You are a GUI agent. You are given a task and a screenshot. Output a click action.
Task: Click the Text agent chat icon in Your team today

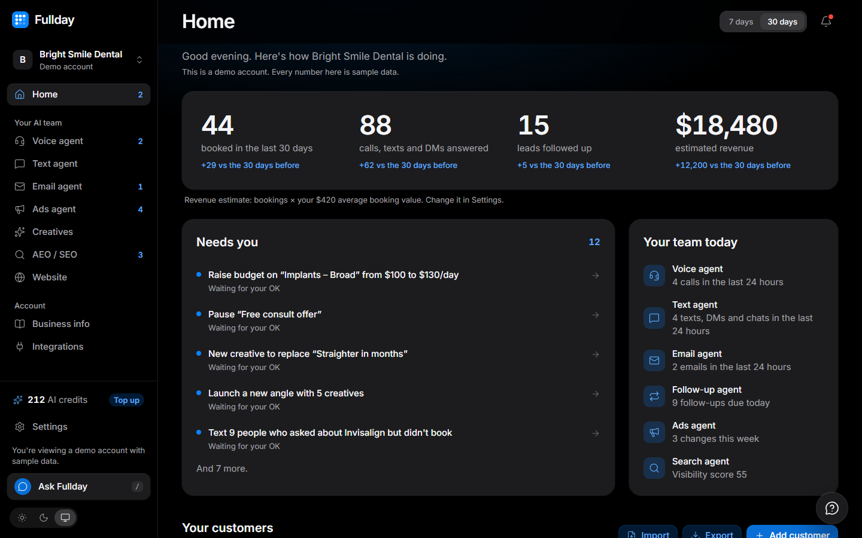654,318
